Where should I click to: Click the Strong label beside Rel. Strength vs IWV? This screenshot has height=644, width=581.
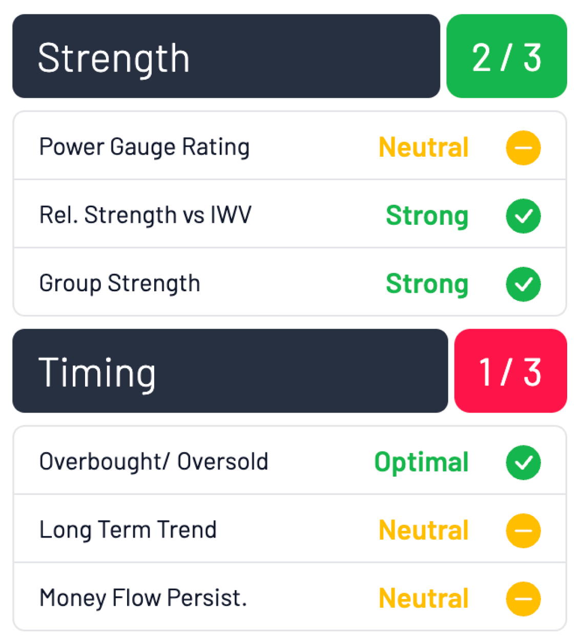427,216
